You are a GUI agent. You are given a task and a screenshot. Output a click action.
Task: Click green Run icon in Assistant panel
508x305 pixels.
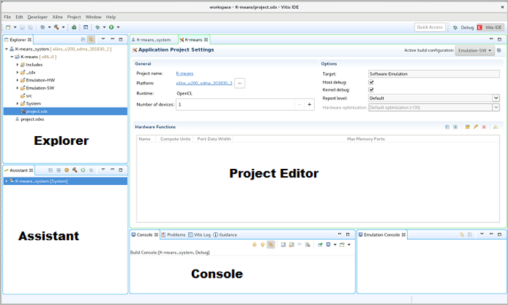pos(83,170)
